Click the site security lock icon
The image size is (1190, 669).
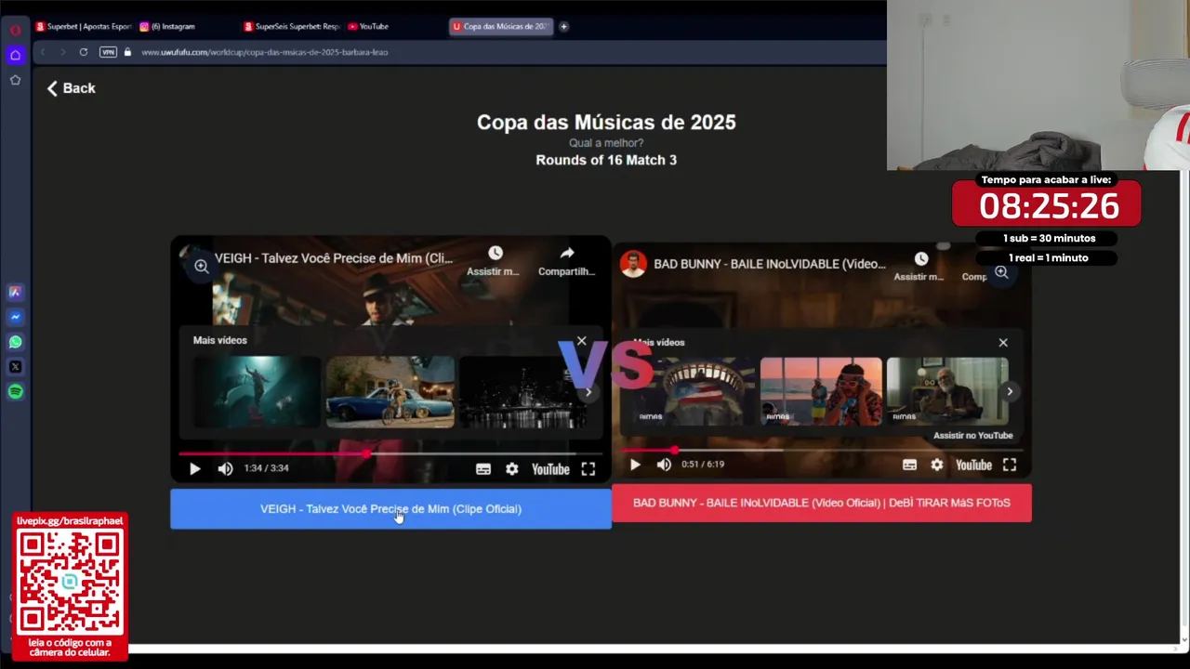[x=127, y=52]
